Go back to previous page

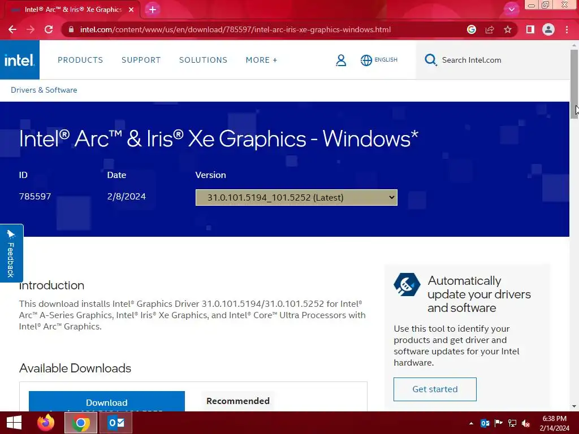pyautogui.click(x=12, y=29)
